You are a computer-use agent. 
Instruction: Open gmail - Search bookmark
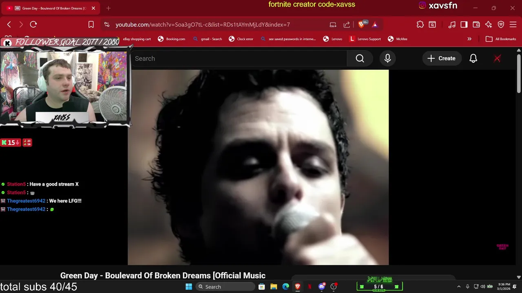click(x=208, y=39)
